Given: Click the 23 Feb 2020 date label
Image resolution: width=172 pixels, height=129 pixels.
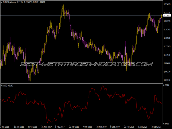Looking at the screenshot, I should 129,126.
